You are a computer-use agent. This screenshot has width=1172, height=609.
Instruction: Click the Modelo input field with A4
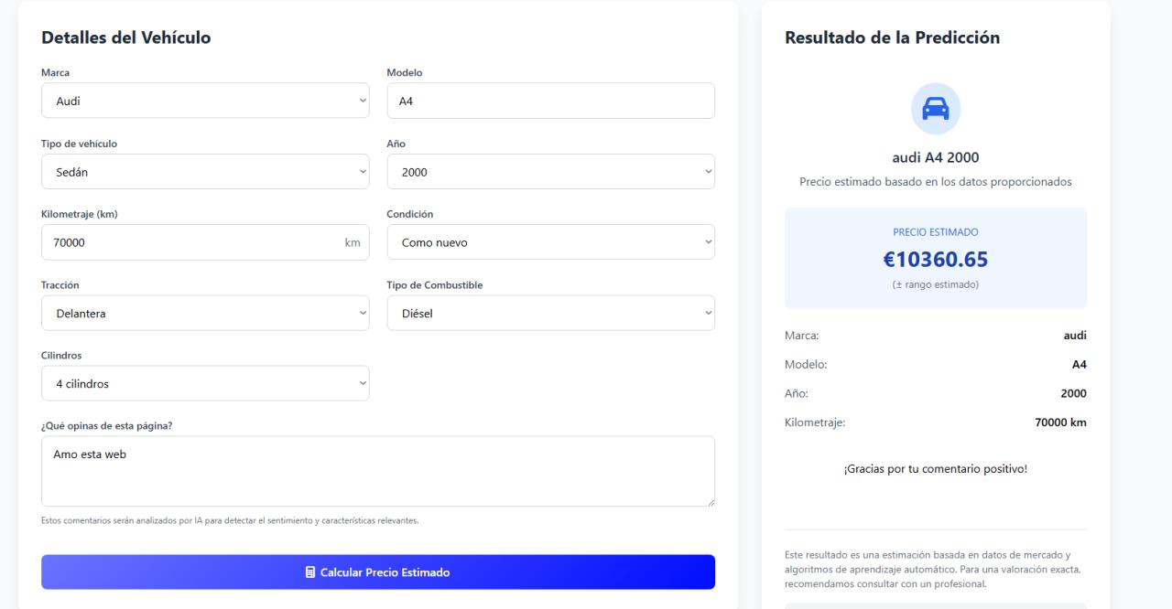550,101
